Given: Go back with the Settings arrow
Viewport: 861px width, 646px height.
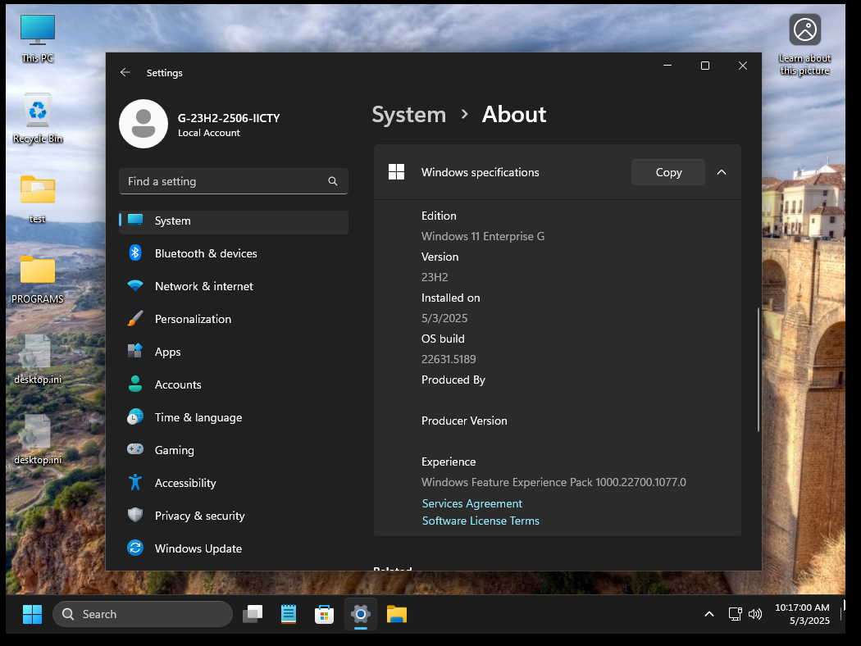Looking at the screenshot, I should click(x=125, y=73).
